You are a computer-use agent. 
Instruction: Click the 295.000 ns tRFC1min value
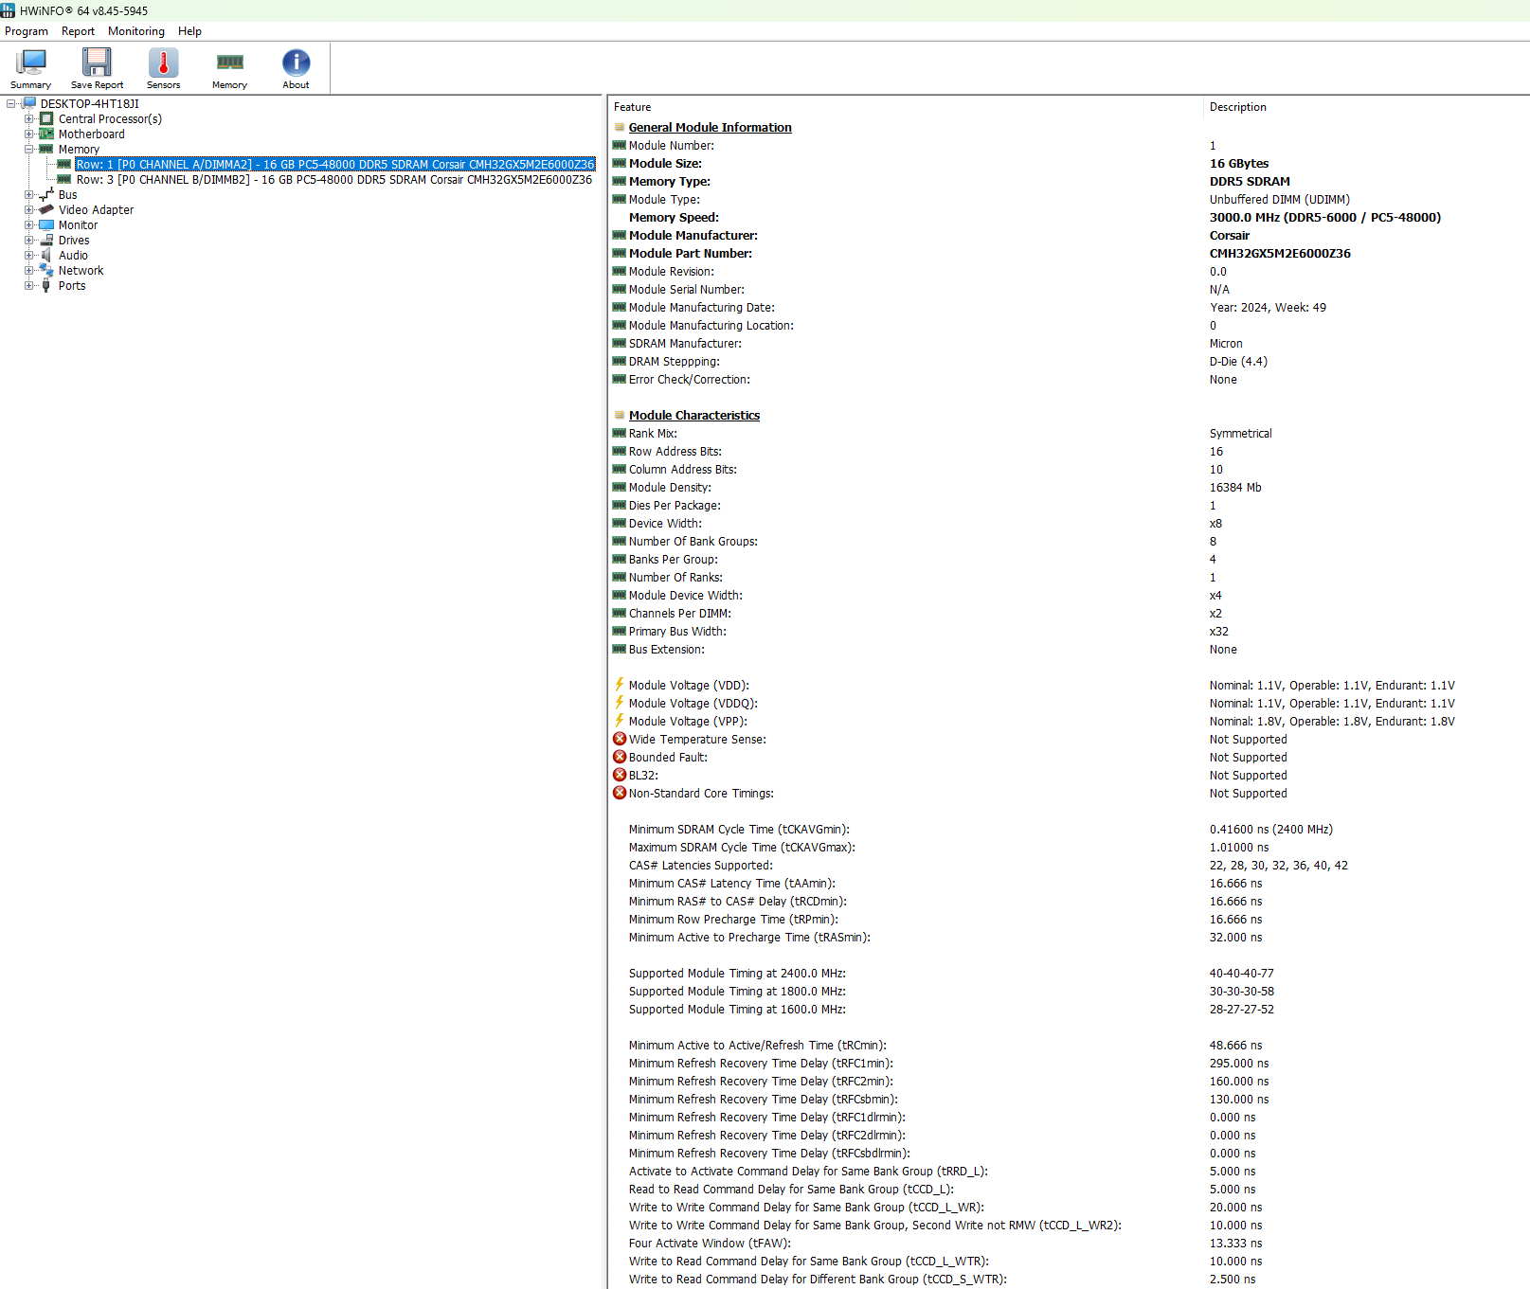[1239, 1063]
